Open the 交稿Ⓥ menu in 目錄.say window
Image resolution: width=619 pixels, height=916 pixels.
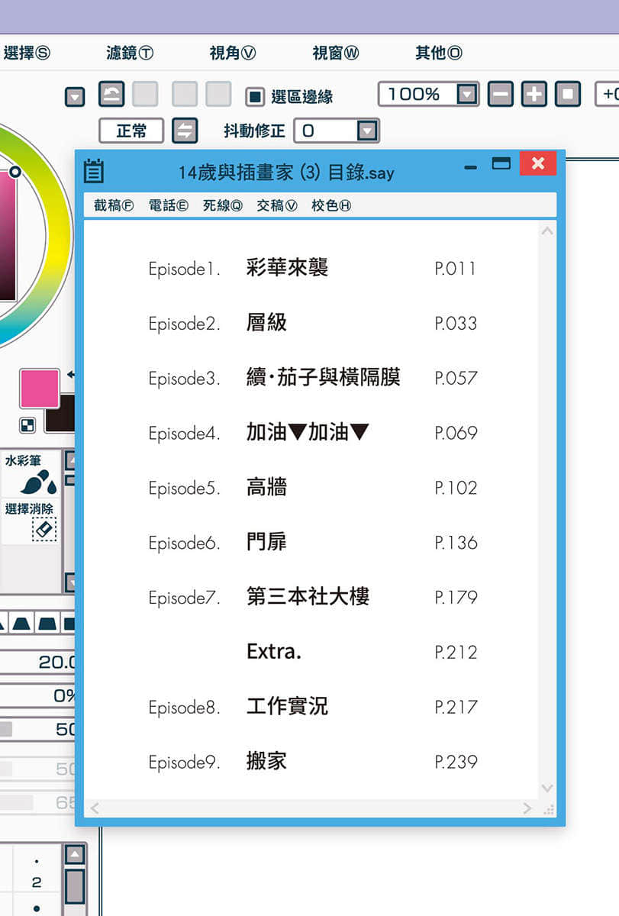[x=277, y=205]
